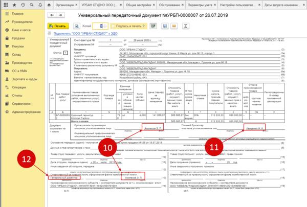Open the connect ООО УРБАН СТУДИО к ЭДО link
This screenshot has width=307, height=207.
pos(85,34)
